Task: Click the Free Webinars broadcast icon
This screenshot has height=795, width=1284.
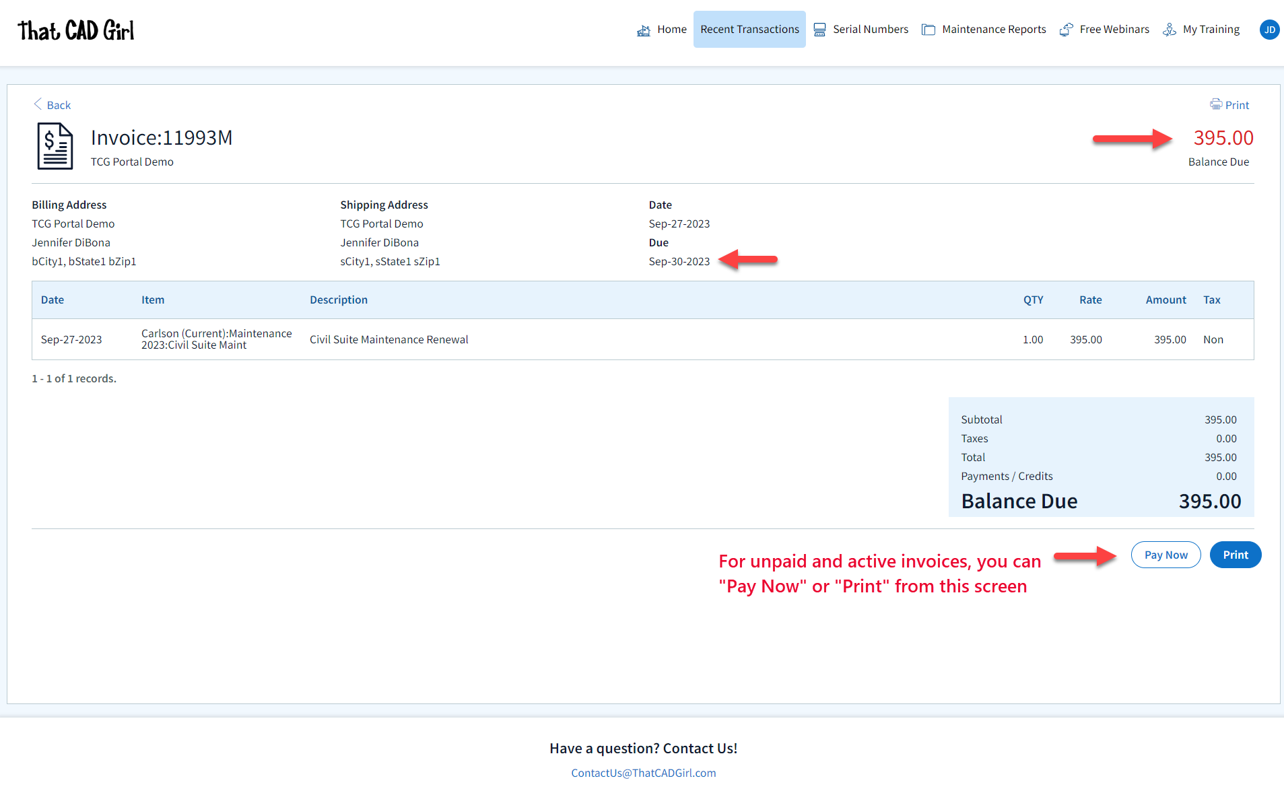Action: click(1065, 30)
